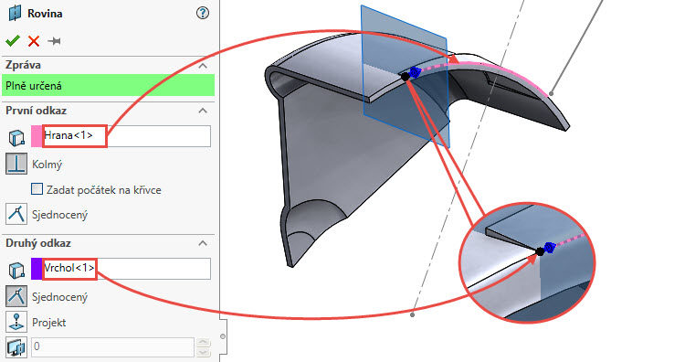Click the Plně určená status message
Viewport: 685px width, 362px height.
pos(109,85)
